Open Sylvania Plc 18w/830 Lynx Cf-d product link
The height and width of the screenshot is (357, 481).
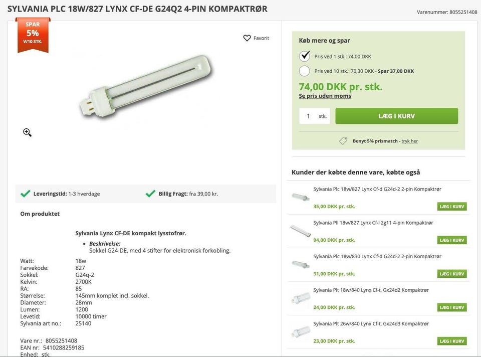[377, 256]
